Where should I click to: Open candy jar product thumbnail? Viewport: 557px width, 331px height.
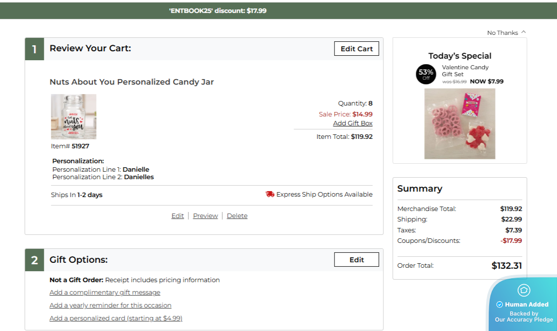click(74, 116)
